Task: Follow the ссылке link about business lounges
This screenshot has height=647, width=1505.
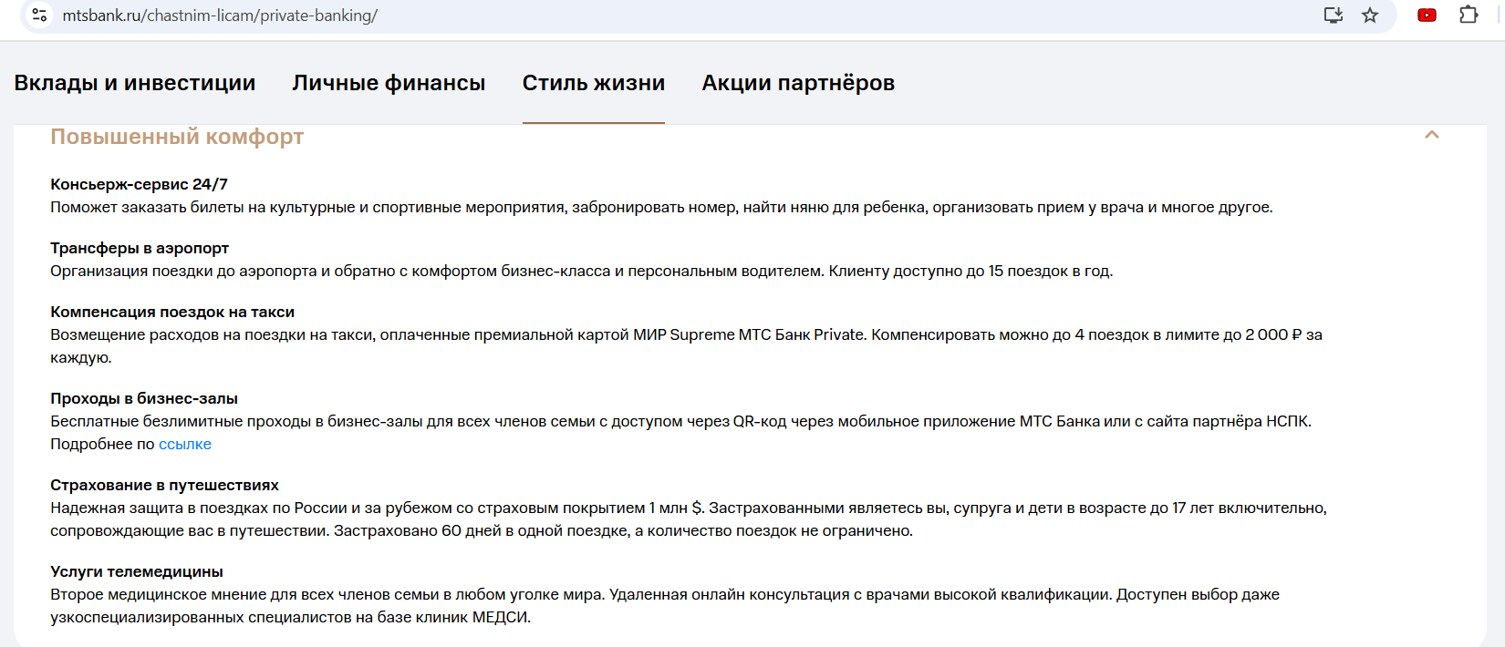Action: click(185, 444)
